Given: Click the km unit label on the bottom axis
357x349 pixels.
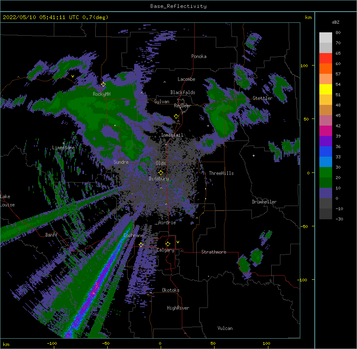Looking at the screenshot, I should tap(6, 344).
